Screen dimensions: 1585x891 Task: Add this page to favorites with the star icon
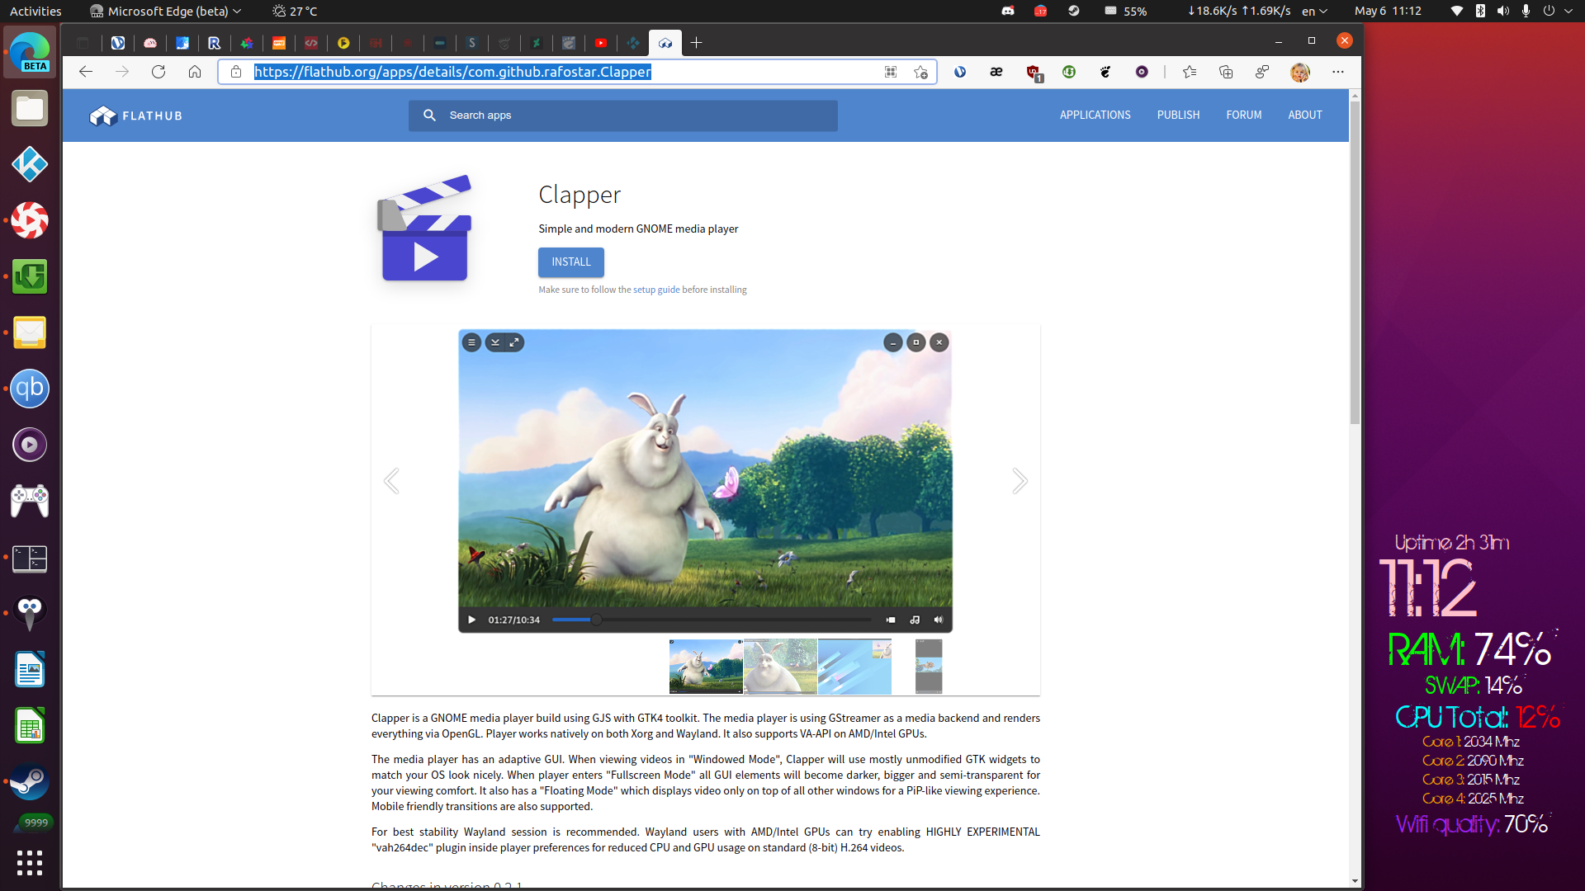pos(920,72)
